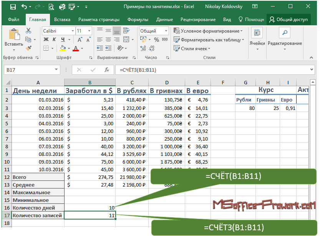320x236 pixels.
Task: Select column C header
Action: point(132,83)
